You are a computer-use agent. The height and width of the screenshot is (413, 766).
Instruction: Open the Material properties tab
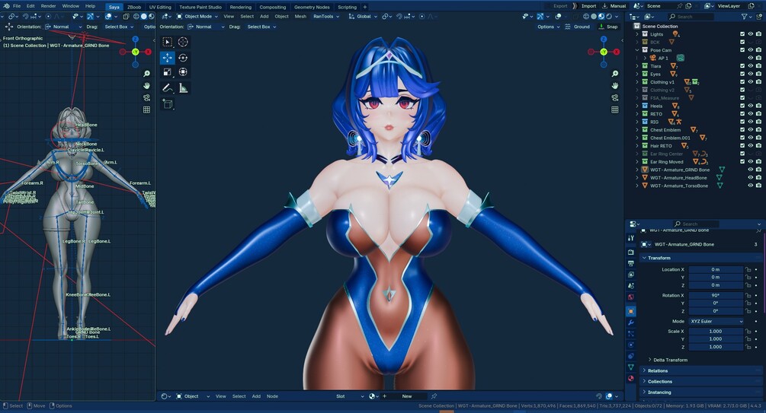[630, 378]
